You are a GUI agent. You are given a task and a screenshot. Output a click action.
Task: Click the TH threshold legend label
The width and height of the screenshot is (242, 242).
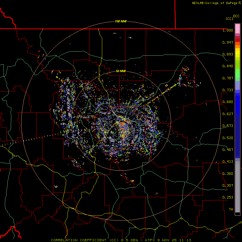click(x=231, y=209)
